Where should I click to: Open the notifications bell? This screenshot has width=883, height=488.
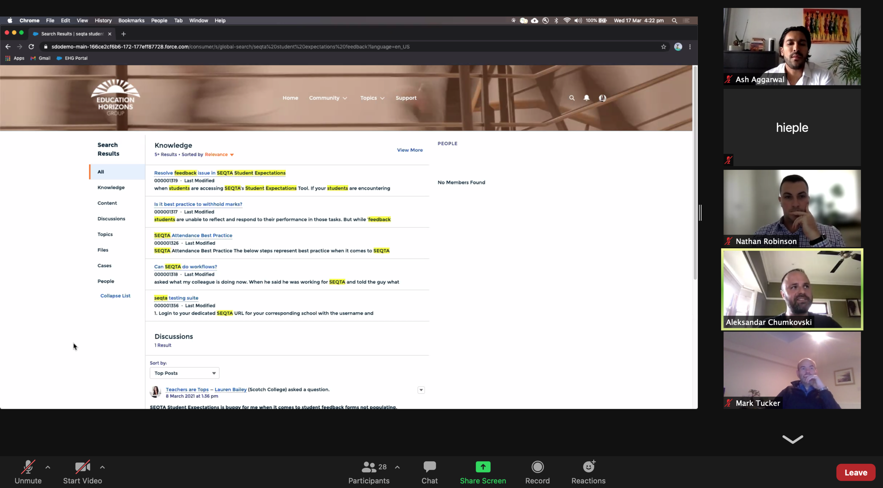coord(586,98)
